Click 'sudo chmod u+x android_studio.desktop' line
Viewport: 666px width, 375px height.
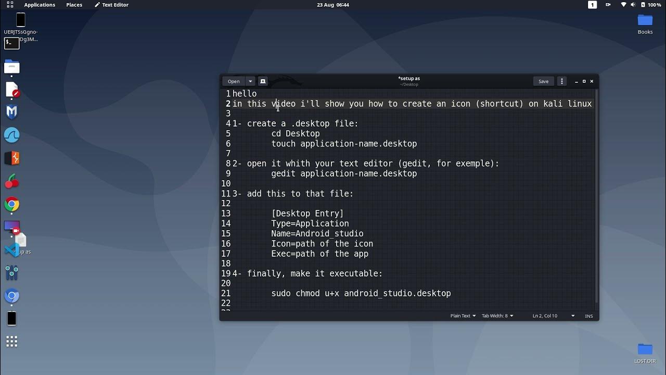[x=361, y=294]
